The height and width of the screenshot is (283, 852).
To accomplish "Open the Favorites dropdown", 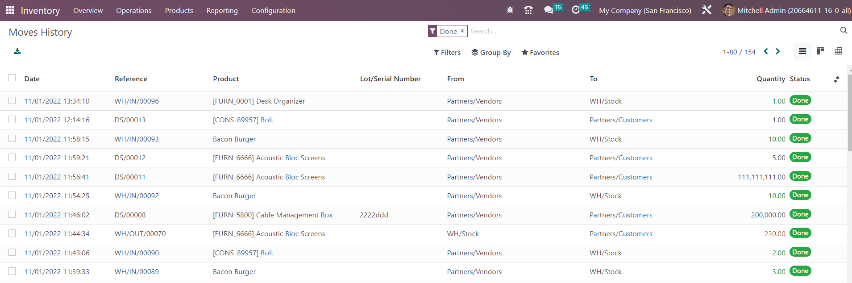I will click(540, 52).
